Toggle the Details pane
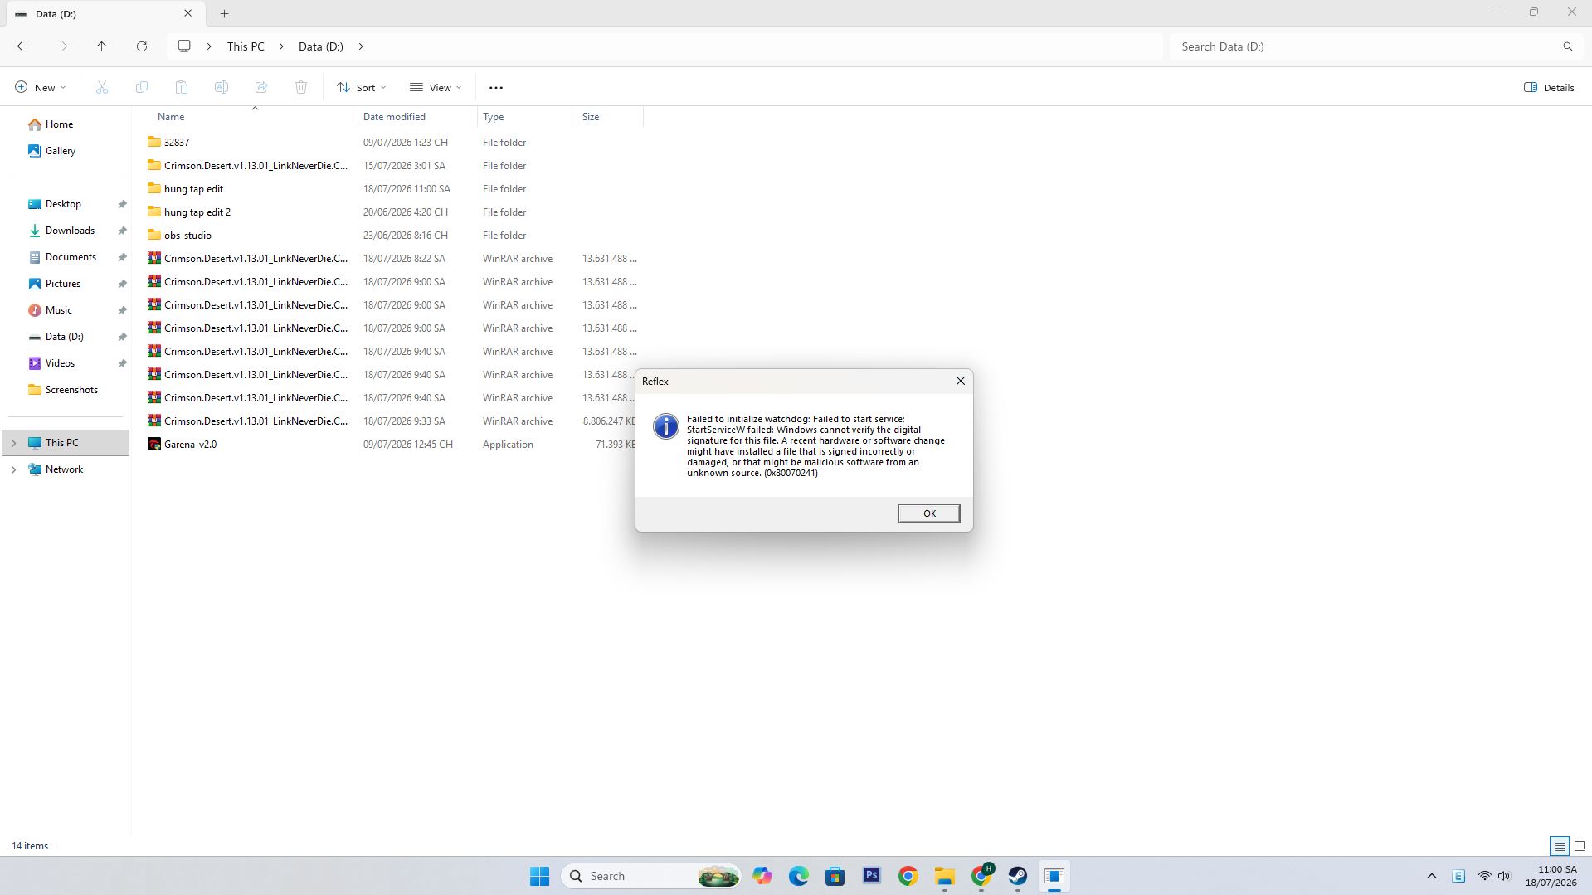 1549,87
